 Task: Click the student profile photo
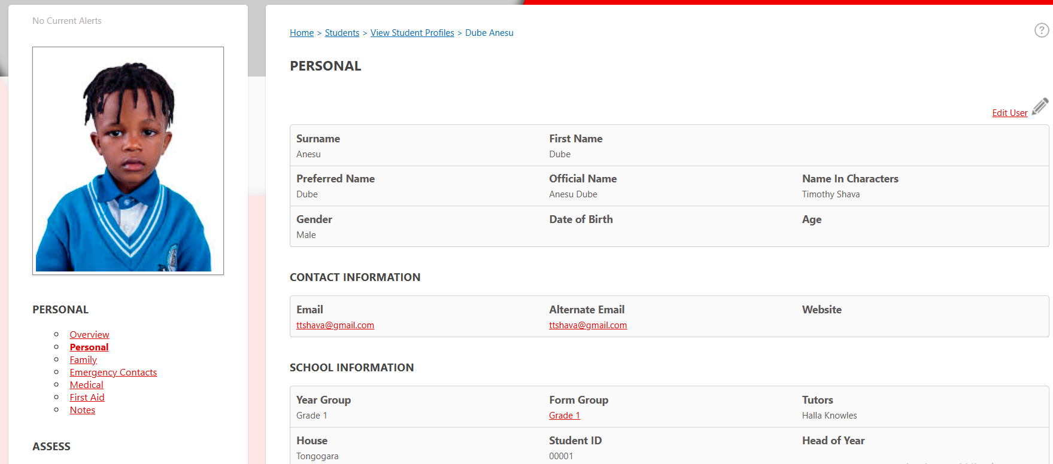coord(128,161)
